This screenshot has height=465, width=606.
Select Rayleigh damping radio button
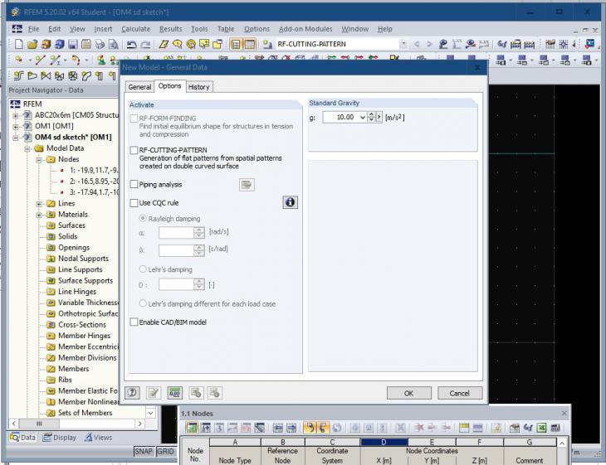(x=143, y=219)
